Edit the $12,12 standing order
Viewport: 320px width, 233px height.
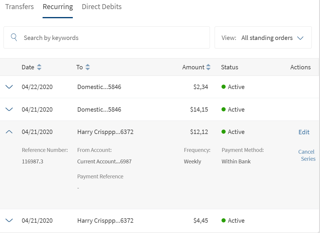(x=304, y=132)
